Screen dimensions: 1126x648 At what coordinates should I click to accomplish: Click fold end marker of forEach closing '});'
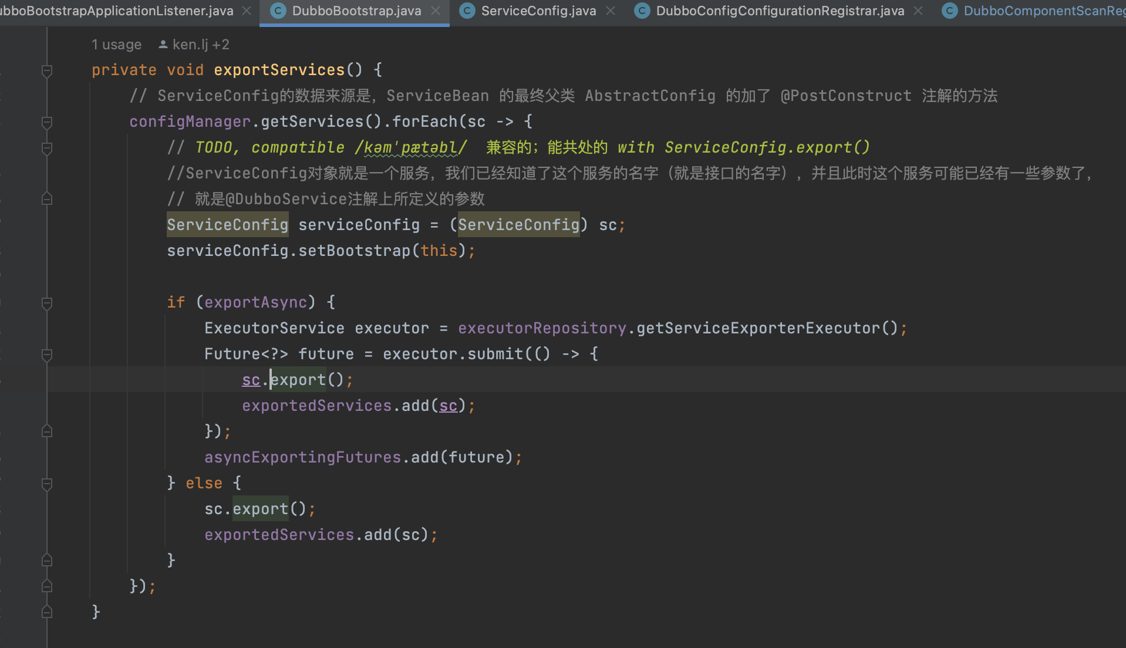47,586
